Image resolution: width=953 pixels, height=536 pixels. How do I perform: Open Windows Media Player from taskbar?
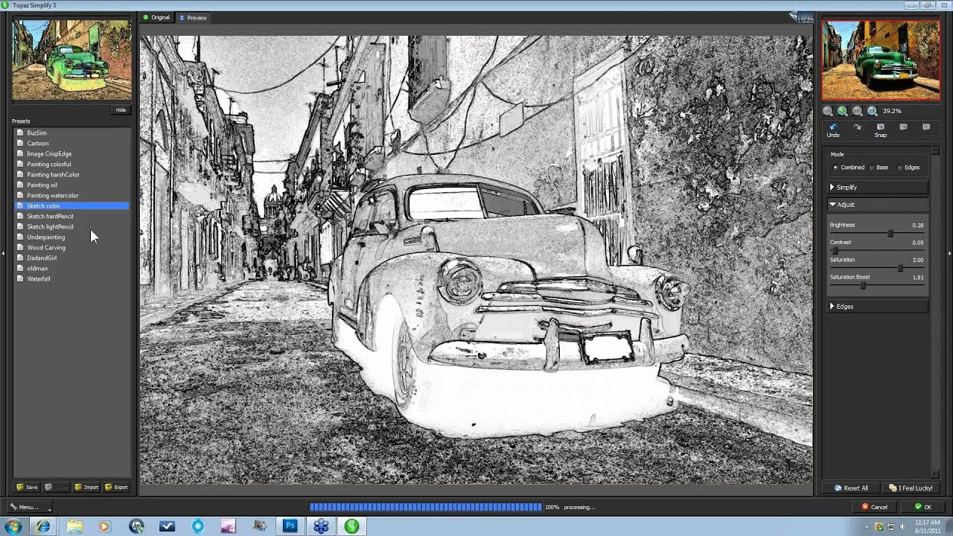pos(104,526)
